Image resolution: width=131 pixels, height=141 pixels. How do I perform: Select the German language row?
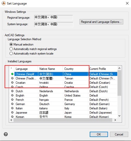coord(63,104)
